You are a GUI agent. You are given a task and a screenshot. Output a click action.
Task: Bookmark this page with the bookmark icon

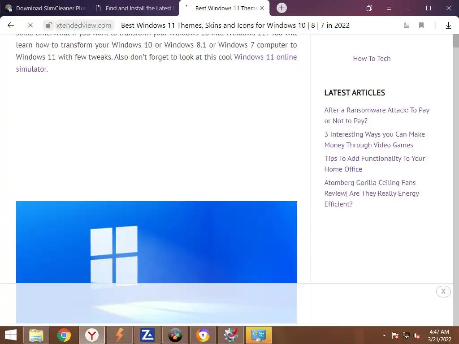(421, 26)
